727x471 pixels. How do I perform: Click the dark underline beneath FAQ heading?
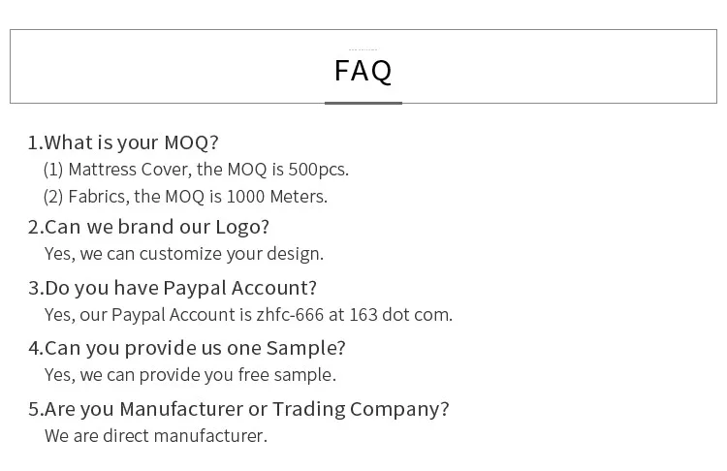click(363, 103)
